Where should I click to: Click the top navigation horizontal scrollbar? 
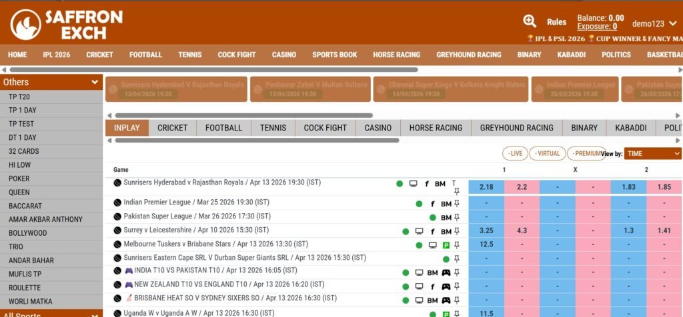213,69
